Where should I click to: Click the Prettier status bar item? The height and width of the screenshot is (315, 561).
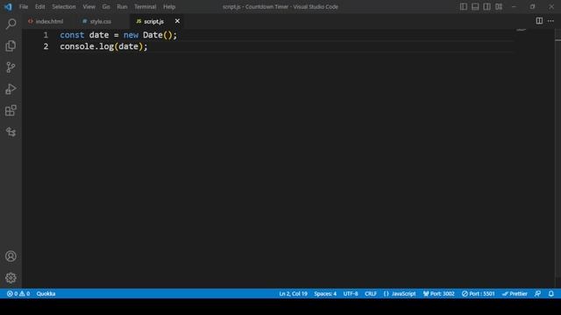[515, 294]
